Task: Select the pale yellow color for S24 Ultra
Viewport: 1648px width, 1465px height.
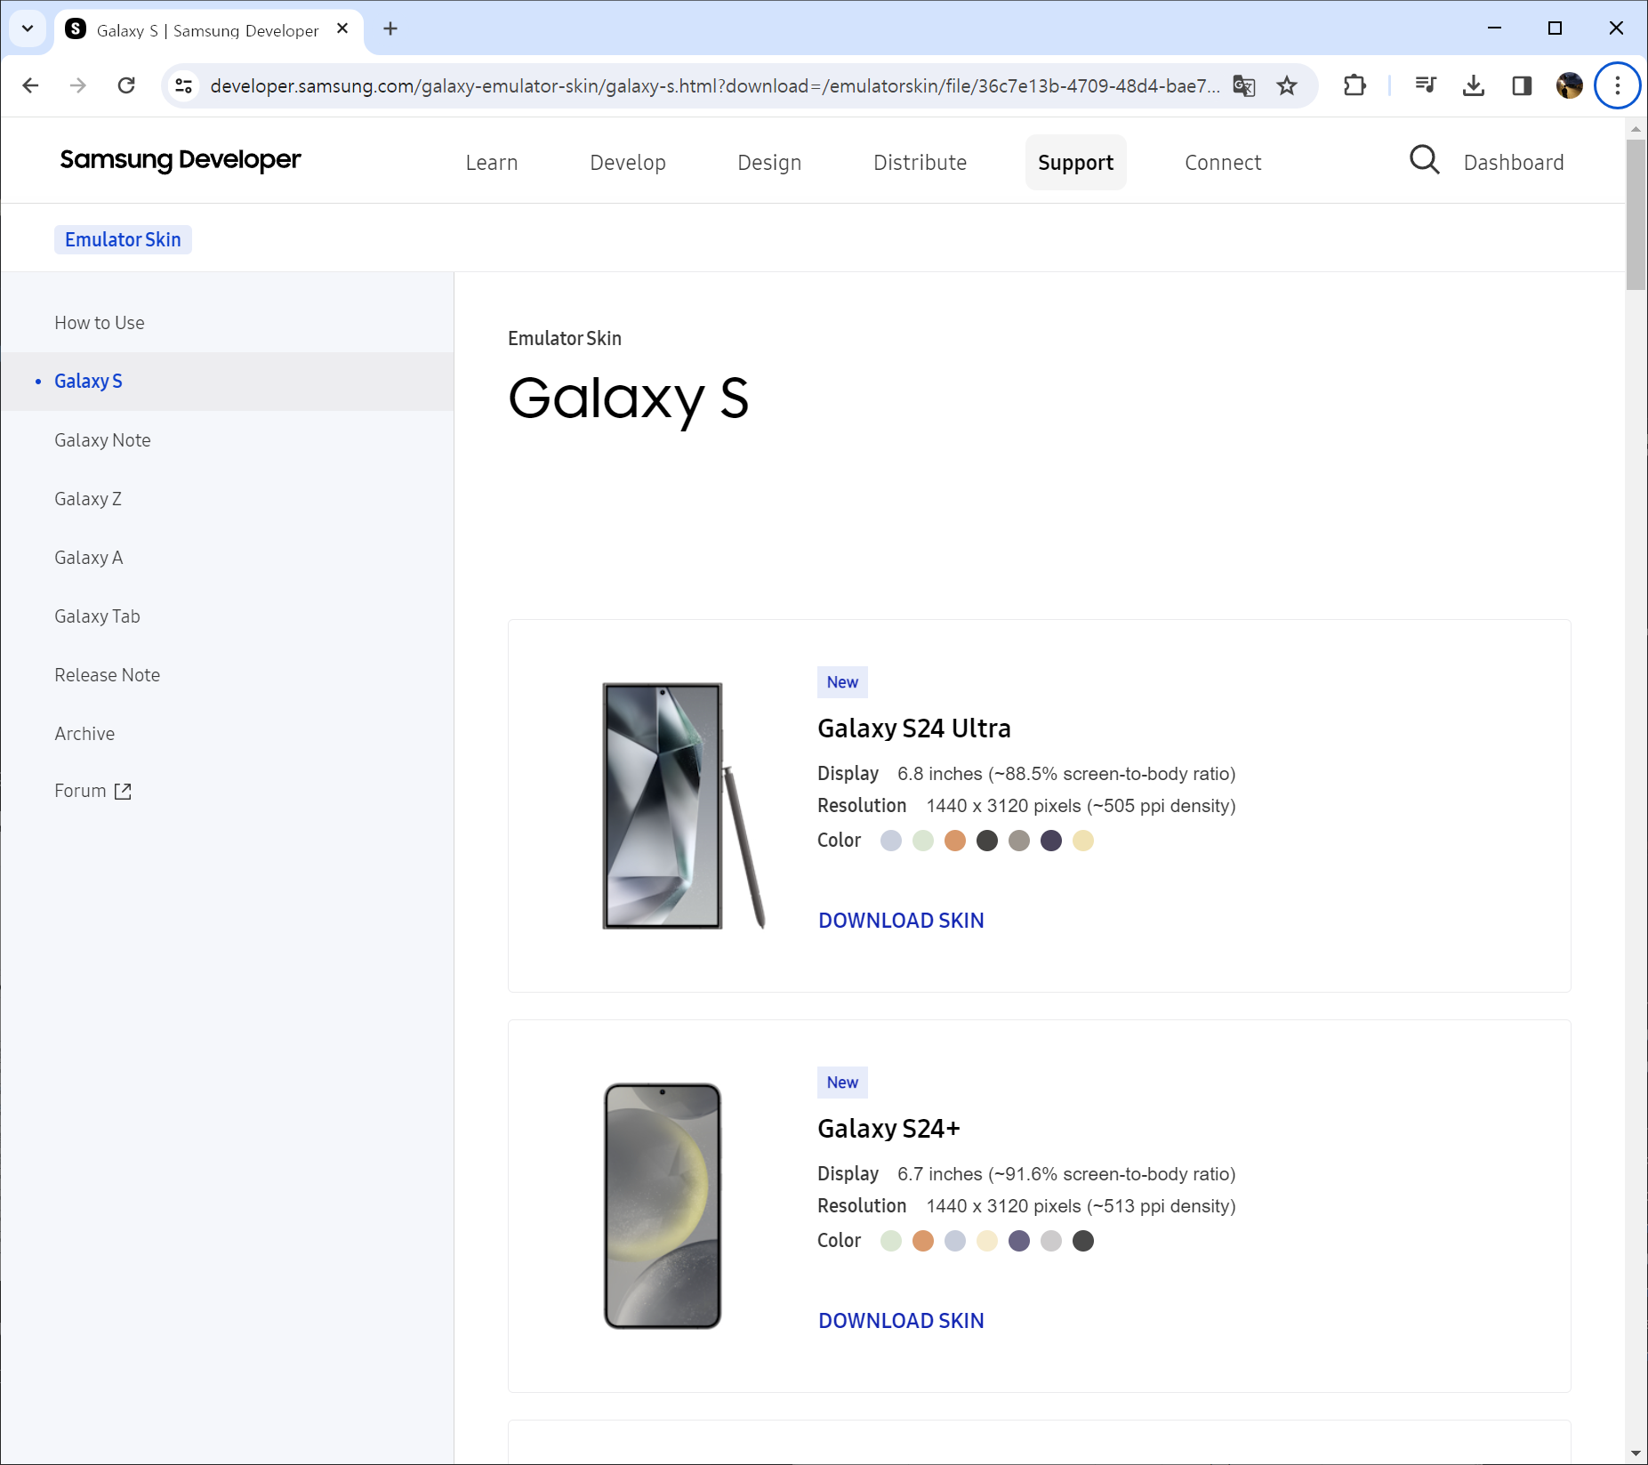Action: coord(1083,841)
